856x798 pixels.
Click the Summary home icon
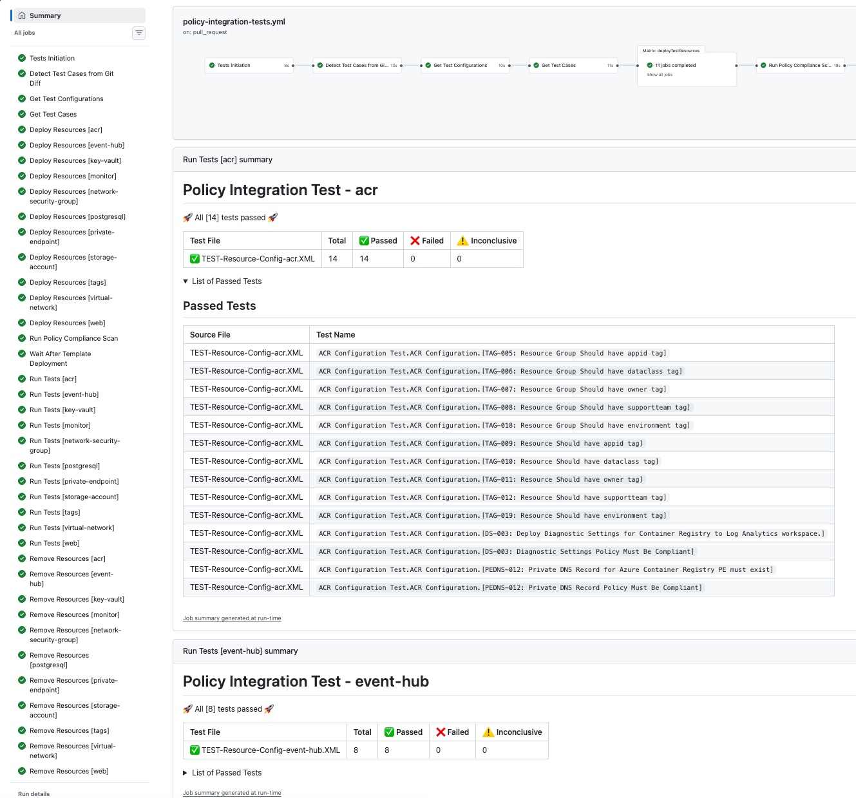pos(22,15)
